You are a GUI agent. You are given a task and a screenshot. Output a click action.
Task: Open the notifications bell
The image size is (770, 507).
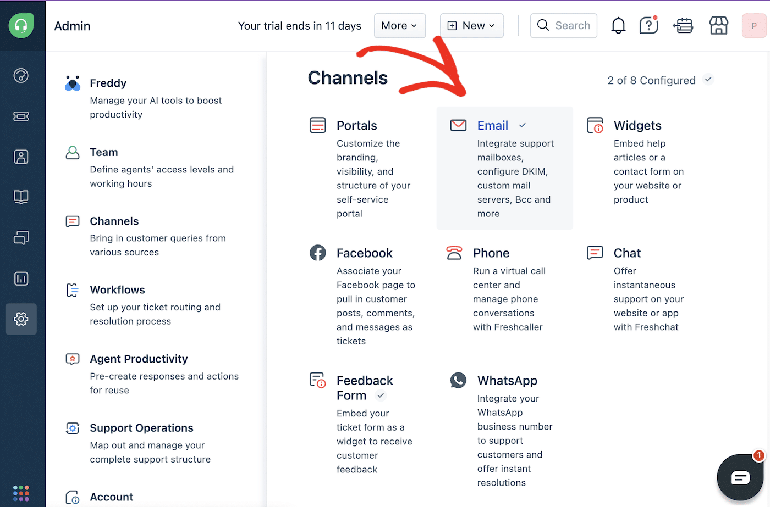click(x=618, y=25)
